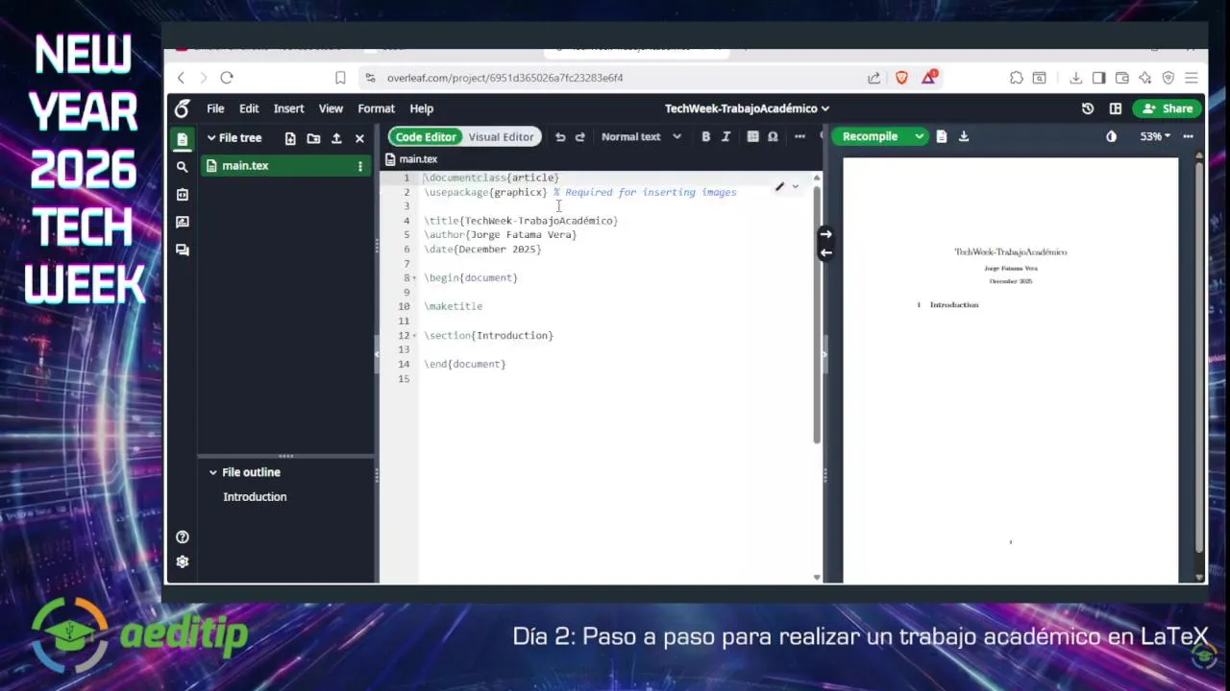Open the Insert menu
This screenshot has height=691, width=1230.
point(288,108)
